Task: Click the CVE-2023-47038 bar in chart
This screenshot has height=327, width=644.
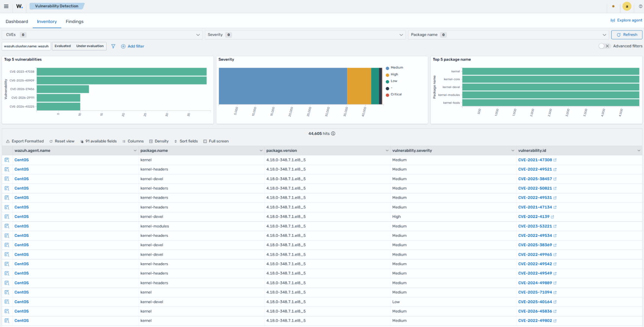Action: (121, 72)
